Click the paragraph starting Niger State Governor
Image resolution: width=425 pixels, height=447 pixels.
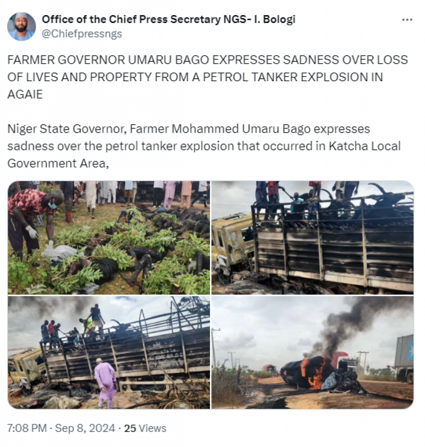[204, 146]
